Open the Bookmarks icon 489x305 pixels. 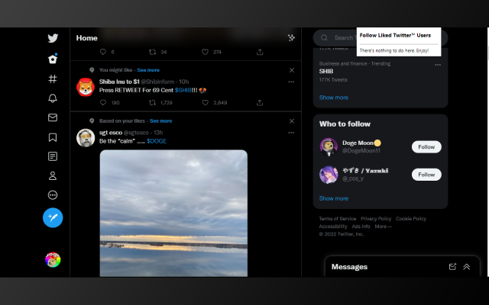(x=53, y=137)
